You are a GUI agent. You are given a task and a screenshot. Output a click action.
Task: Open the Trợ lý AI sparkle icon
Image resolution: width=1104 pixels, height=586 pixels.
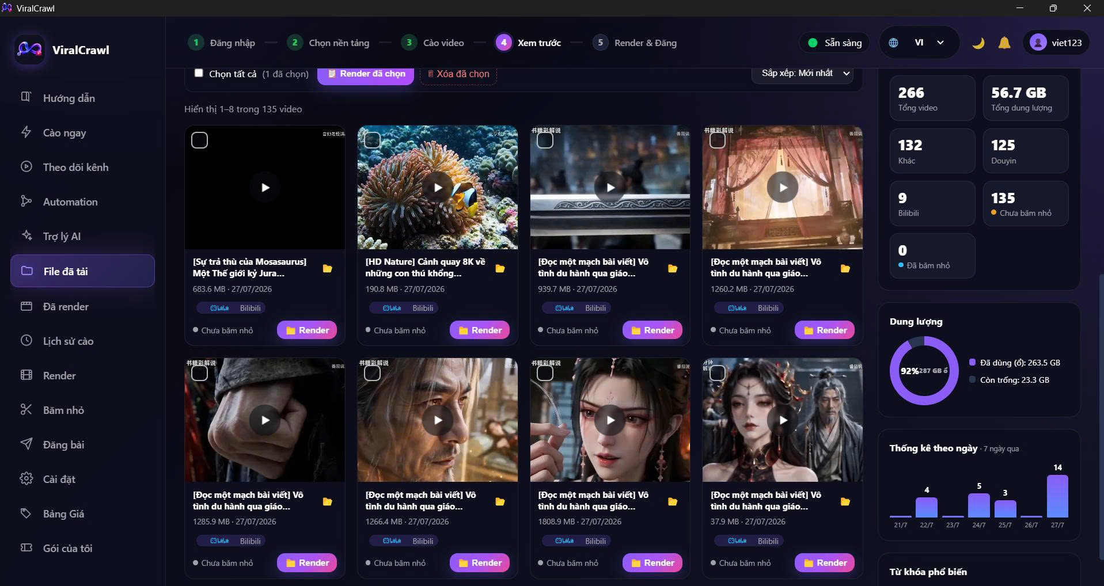(26, 235)
